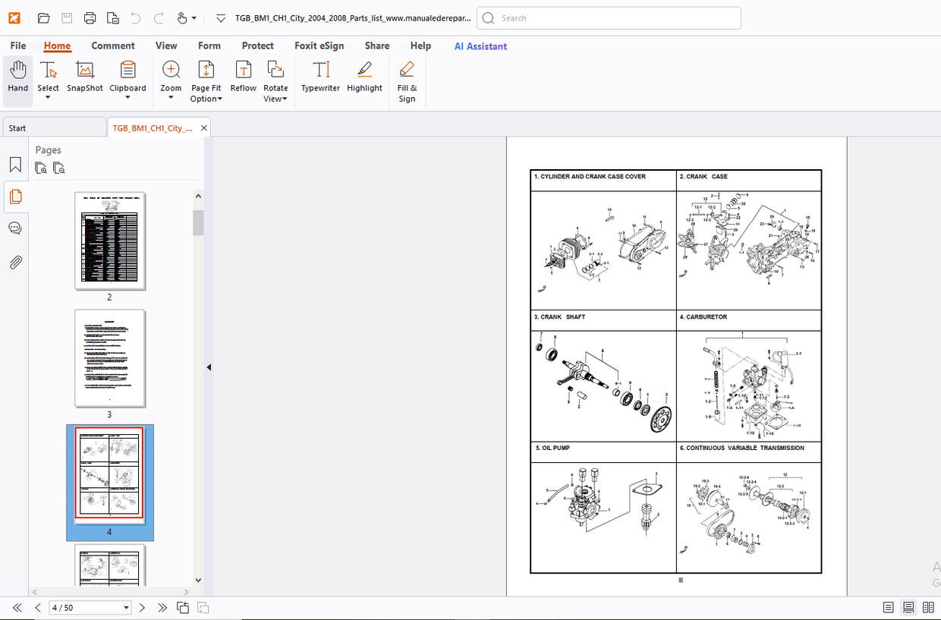The width and height of the screenshot is (941, 620).
Task: Click the thumbnail panel scroll down arrow
Action: click(x=198, y=581)
